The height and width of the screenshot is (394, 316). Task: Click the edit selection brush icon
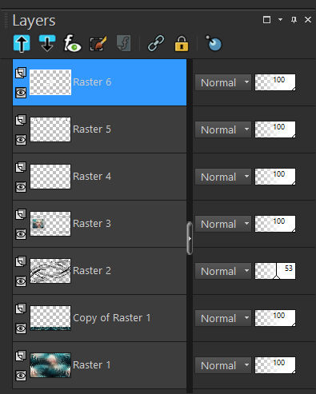point(98,43)
